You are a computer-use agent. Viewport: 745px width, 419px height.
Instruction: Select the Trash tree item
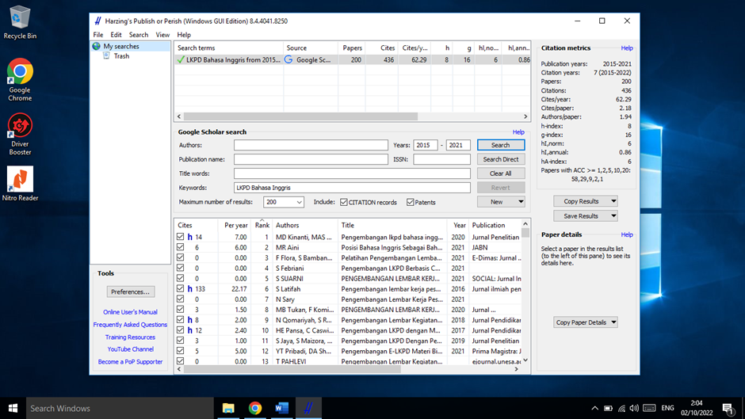point(121,56)
